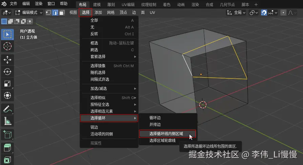
Task: Choose 活动项的同侧 menu entry
Action: 109,134
